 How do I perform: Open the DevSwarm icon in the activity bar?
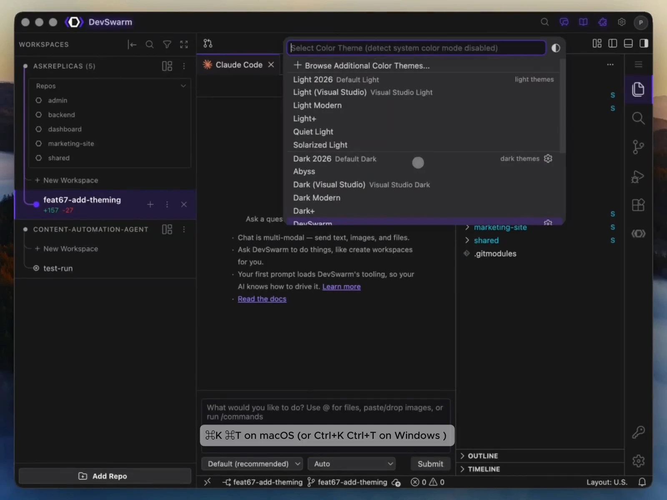point(638,234)
